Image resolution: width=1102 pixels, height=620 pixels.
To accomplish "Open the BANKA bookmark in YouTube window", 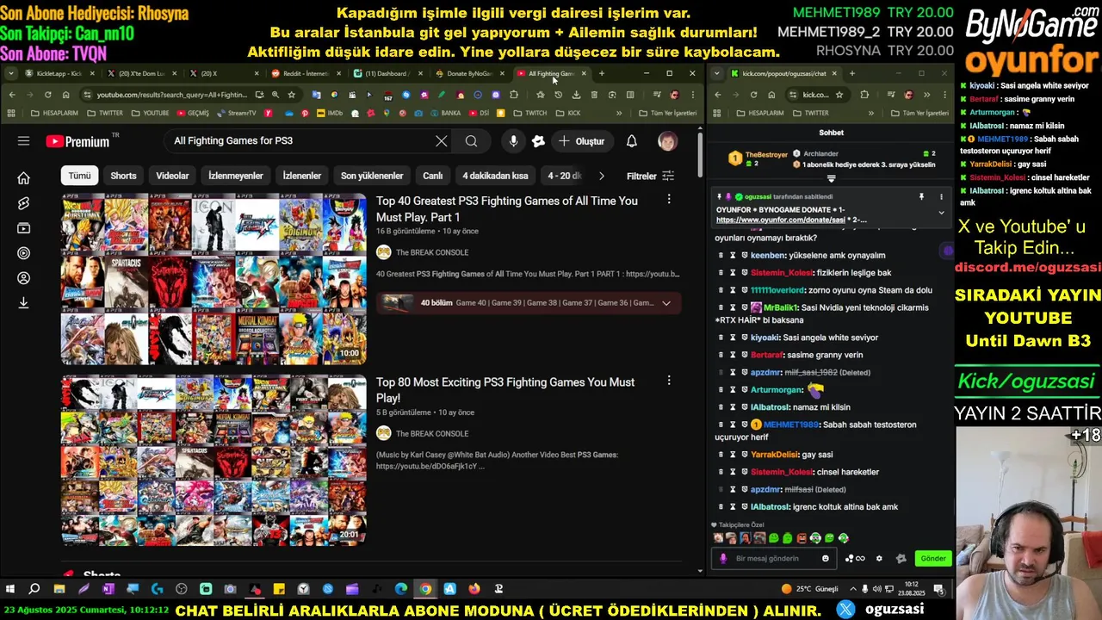I will click(x=445, y=113).
